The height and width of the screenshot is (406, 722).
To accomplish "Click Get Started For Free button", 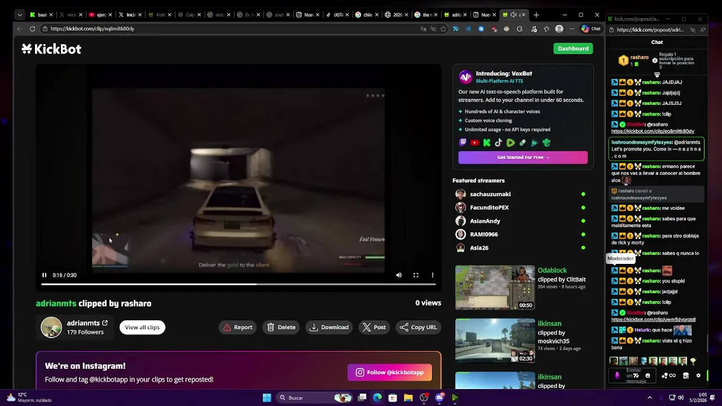I will 523,157.
